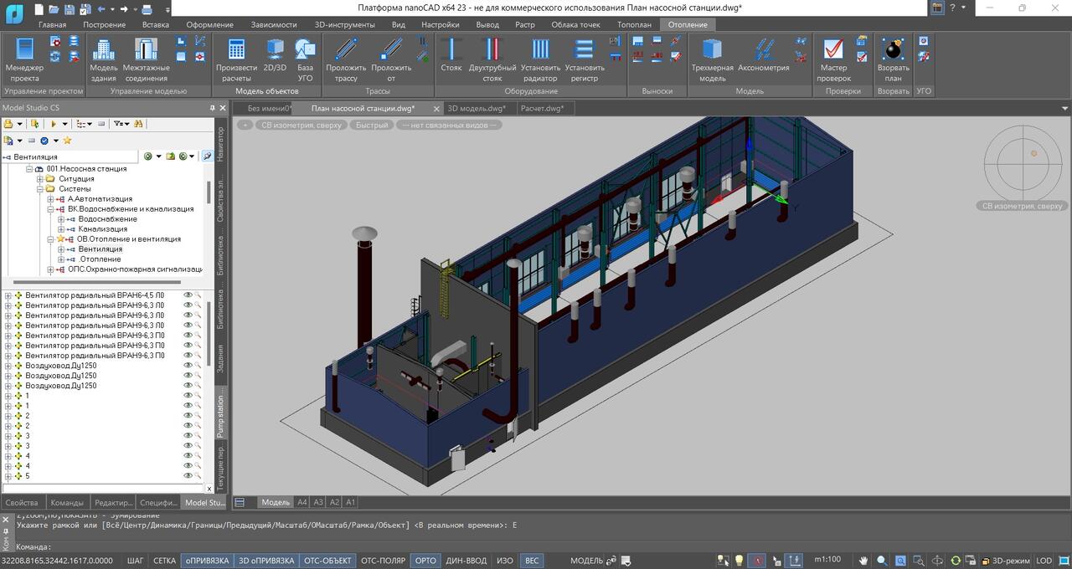Click нет связанных видов button
1072x569 pixels.
coord(449,125)
